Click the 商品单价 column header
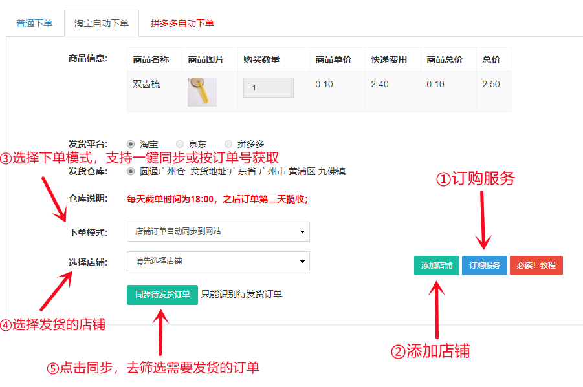 [x=333, y=59]
